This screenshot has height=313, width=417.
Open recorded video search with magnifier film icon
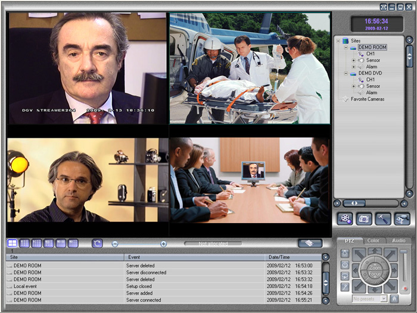402,219
